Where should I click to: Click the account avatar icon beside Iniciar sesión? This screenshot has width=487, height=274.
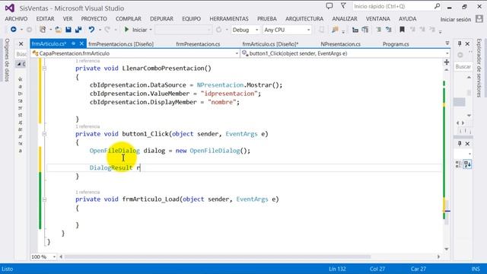[x=479, y=19]
